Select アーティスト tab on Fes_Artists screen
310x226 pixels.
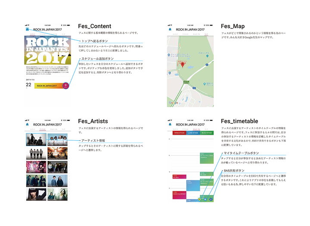click(x=43, y=129)
